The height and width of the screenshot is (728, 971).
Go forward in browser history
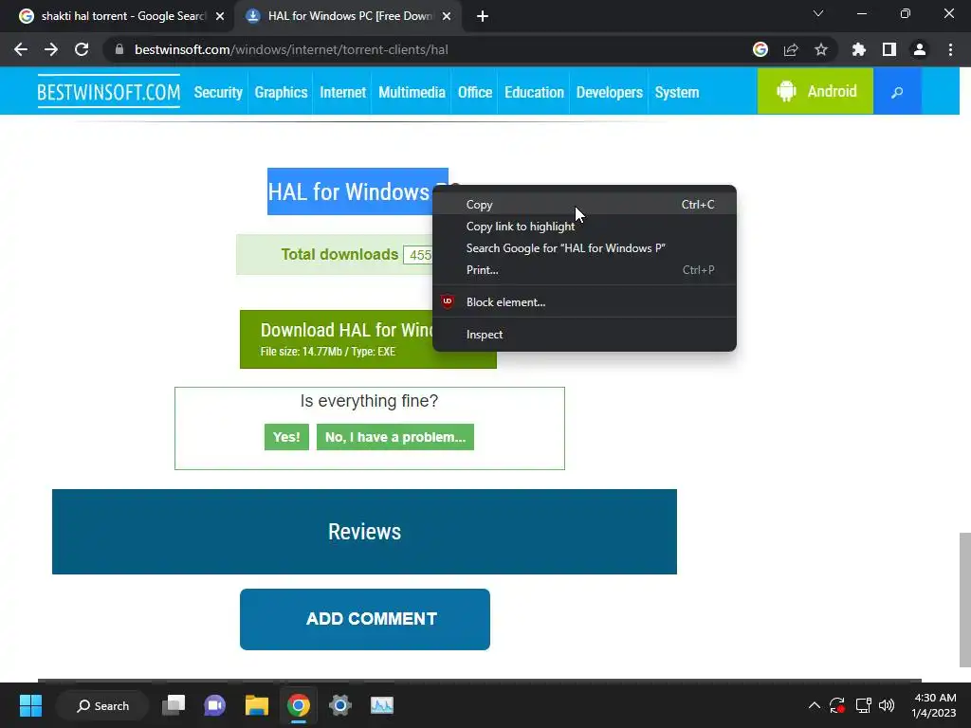tap(51, 49)
